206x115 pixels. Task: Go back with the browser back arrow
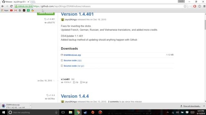tap(3, 6)
